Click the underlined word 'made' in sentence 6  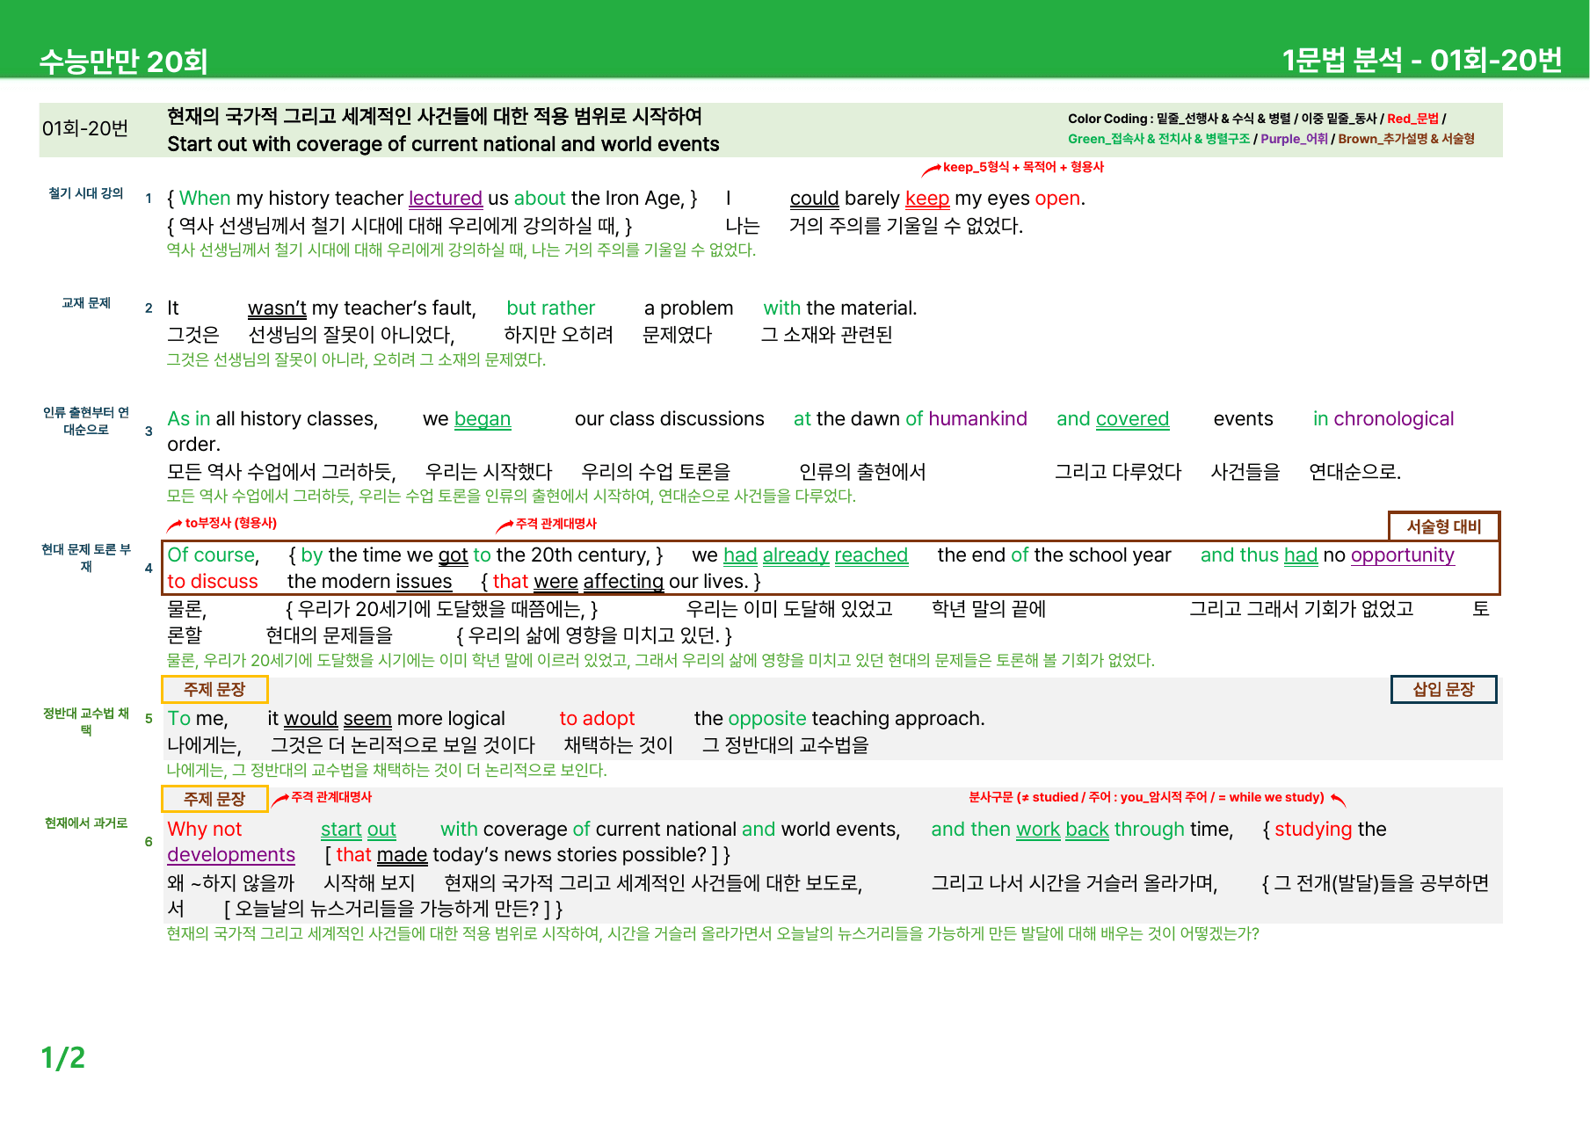tap(403, 855)
